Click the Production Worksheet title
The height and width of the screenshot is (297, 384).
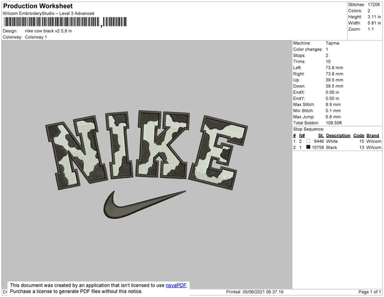pyautogui.click(x=40, y=6)
